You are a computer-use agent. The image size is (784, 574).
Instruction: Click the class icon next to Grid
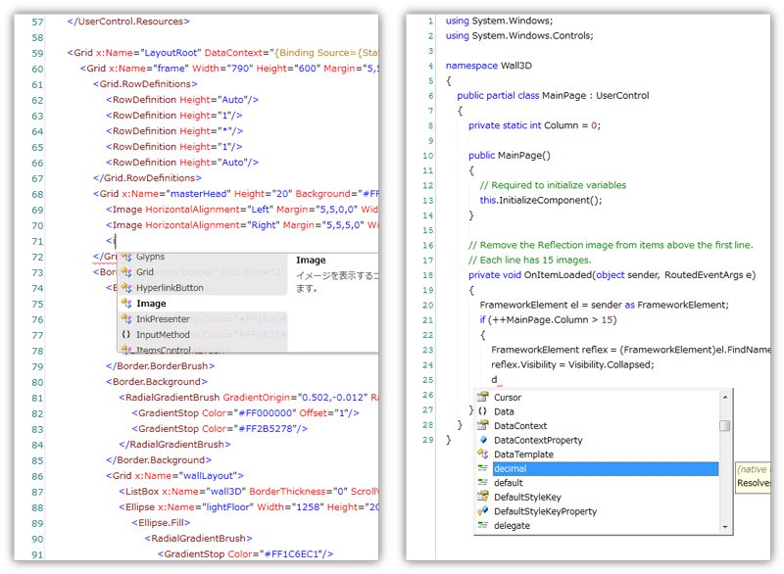[x=126, y=272]
